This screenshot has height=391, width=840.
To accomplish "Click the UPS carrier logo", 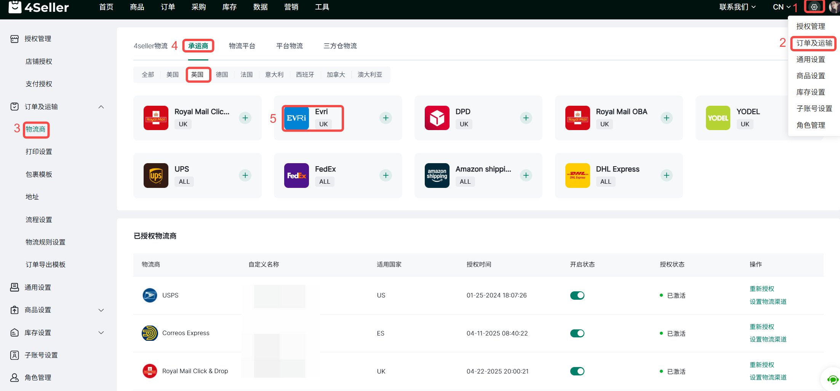I will point(156,175).
